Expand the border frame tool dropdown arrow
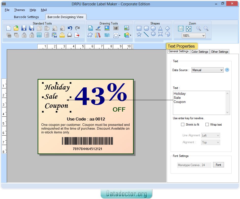240x199 pixels. (x=119, y=35)
